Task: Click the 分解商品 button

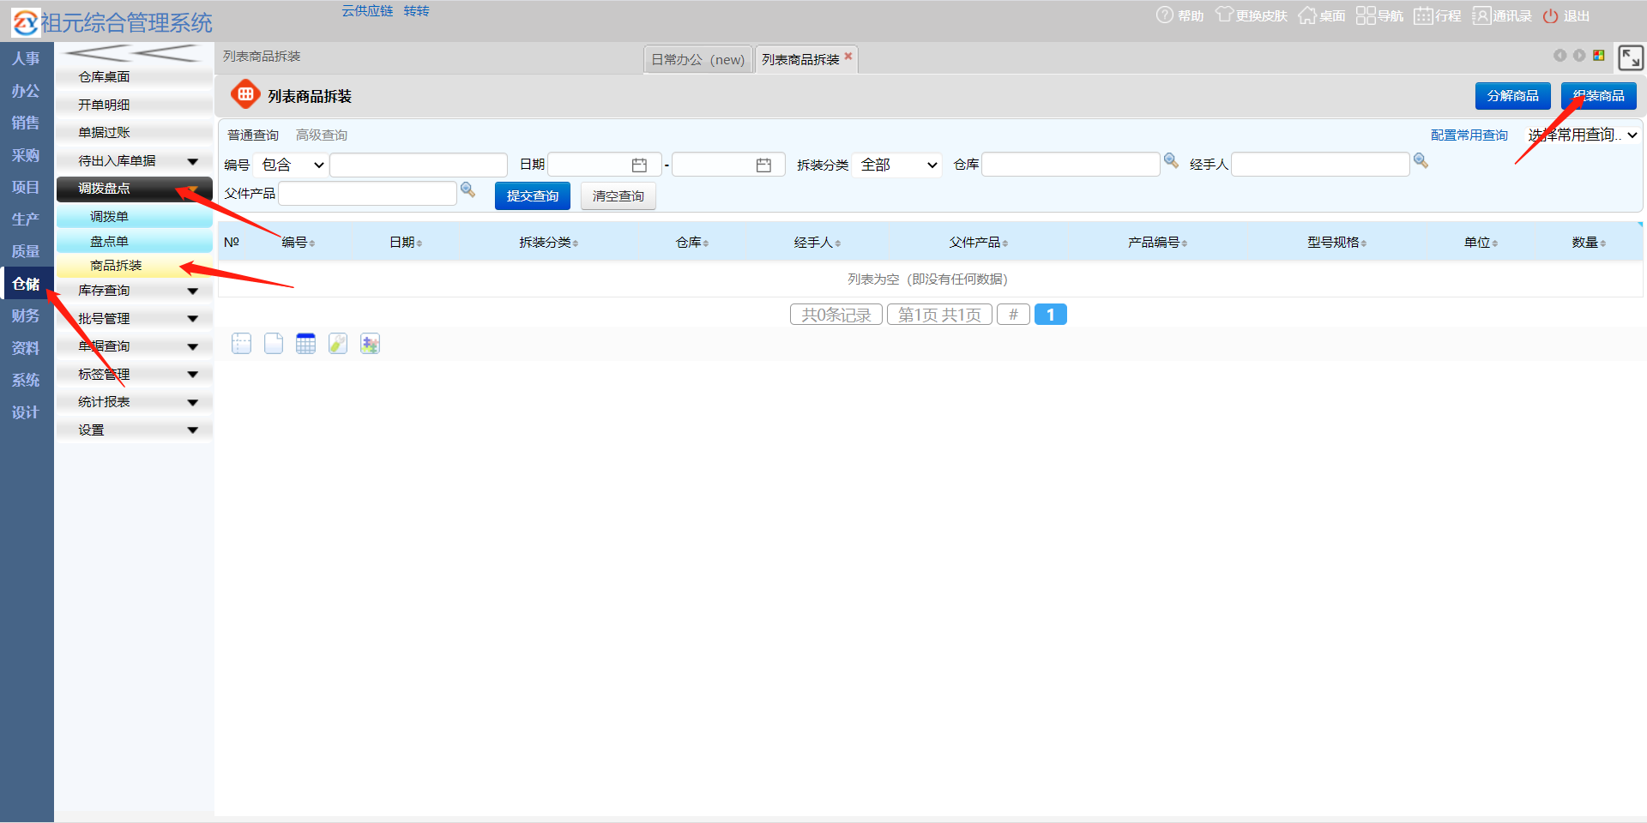Action: point(1512,96)
